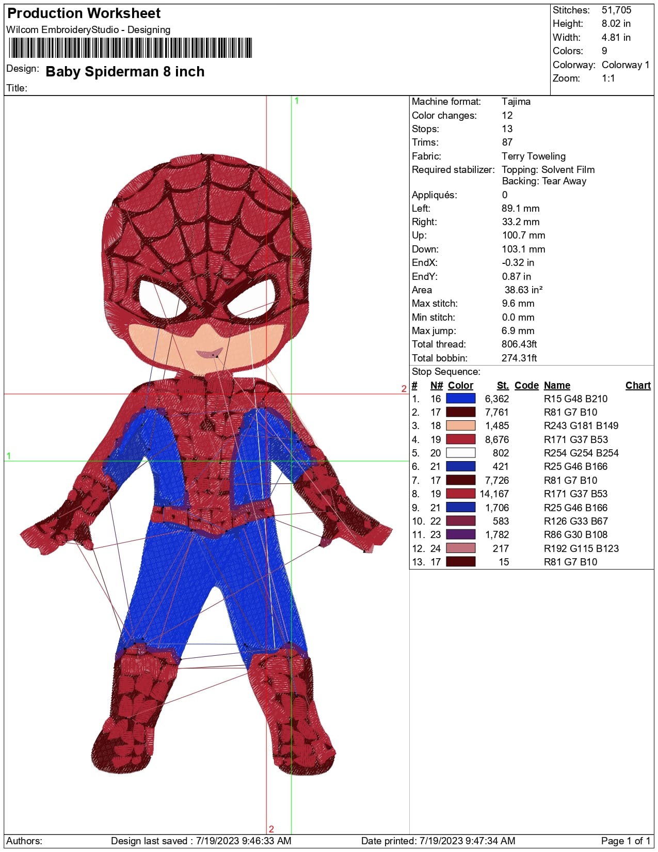
Task: Click the Code column header
Action: pos(526,385)
